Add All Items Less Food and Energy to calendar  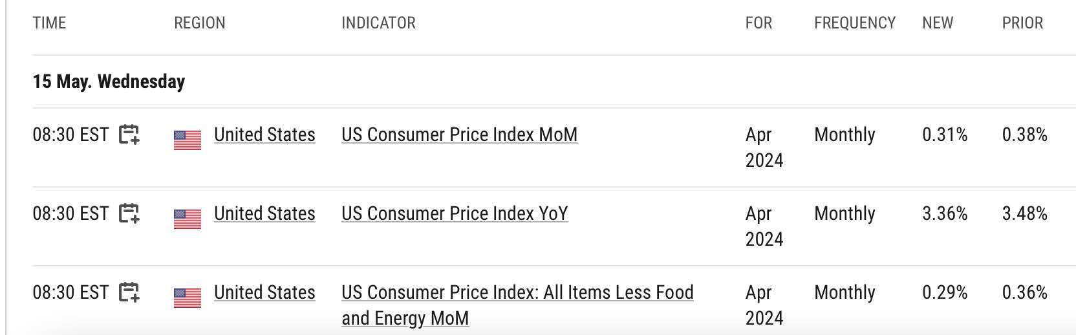pyautogui.click(x=129, y=292)
